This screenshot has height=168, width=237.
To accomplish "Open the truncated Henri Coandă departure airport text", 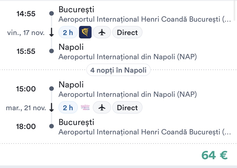I will [144, 19].
